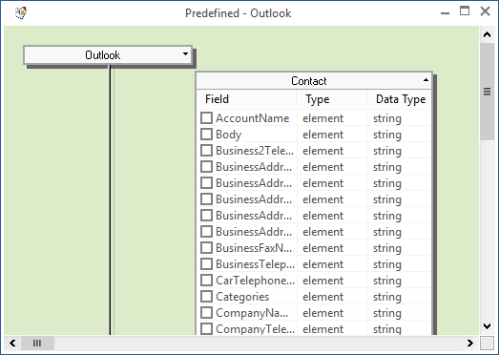Screen dimensions: 499x355
Task: Check the Categories field checkbox
Action: pyautogui.click(x=206, y=297)
